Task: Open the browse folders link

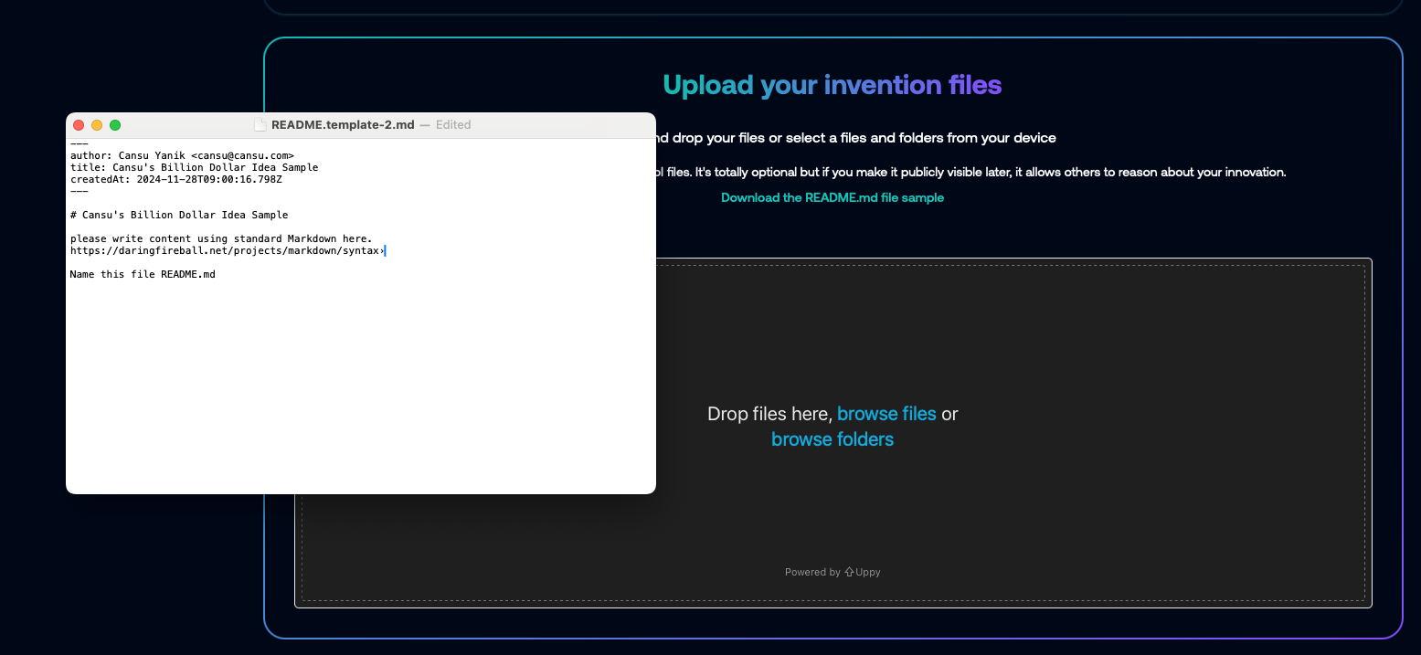Action: 832,439
